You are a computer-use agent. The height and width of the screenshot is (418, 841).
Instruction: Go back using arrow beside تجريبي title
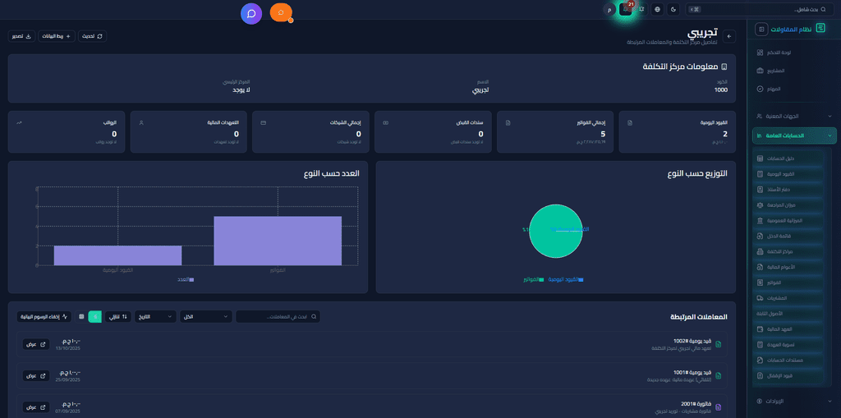click(x=729, y=36)
